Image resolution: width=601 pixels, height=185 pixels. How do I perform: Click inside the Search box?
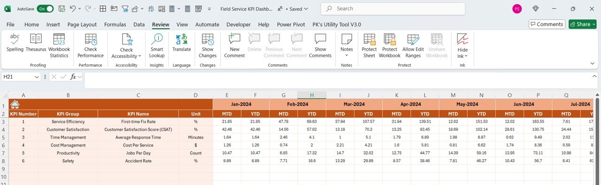[x=393, y=8]
